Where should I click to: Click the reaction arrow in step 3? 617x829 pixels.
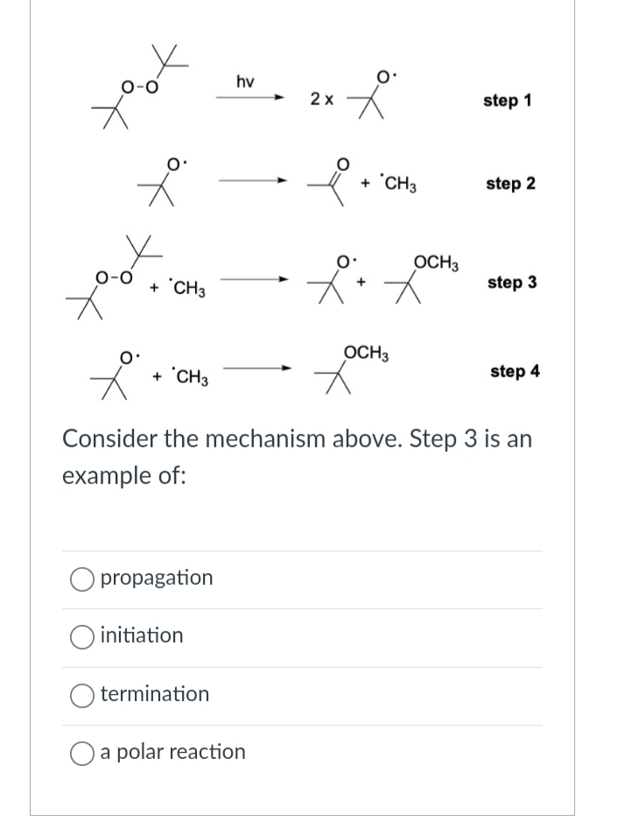pyautogui.click(x=254, y=280)
